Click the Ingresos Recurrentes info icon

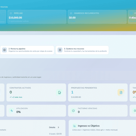pos(71,13)
